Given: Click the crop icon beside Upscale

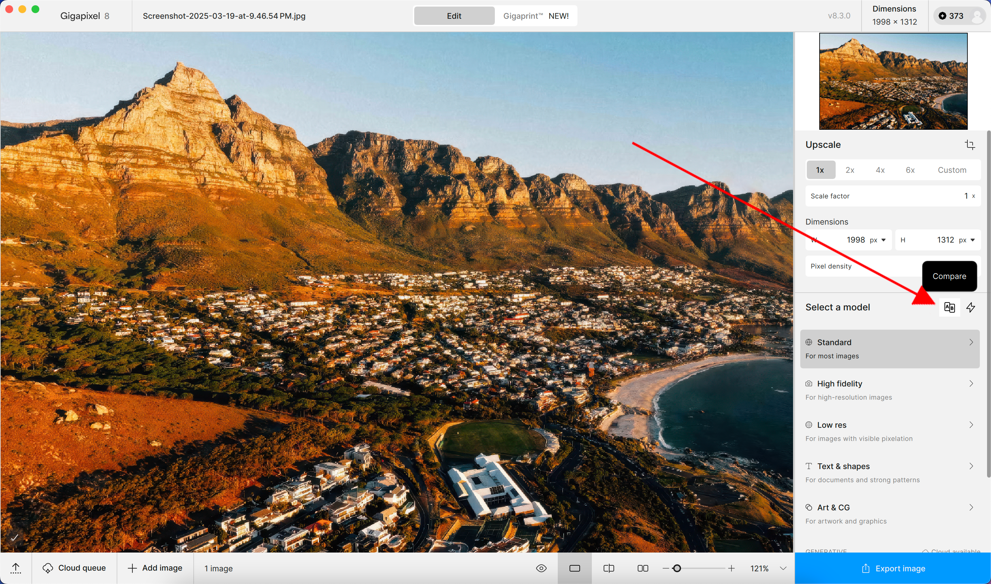Looking at the screenshot, I should click(x=969, y=145).
